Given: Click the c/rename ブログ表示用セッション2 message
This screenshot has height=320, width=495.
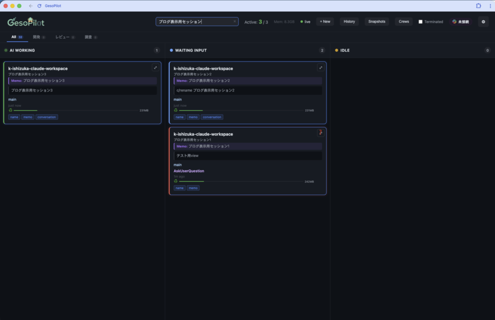Looking at the screenshot, I should click(248, 90).
